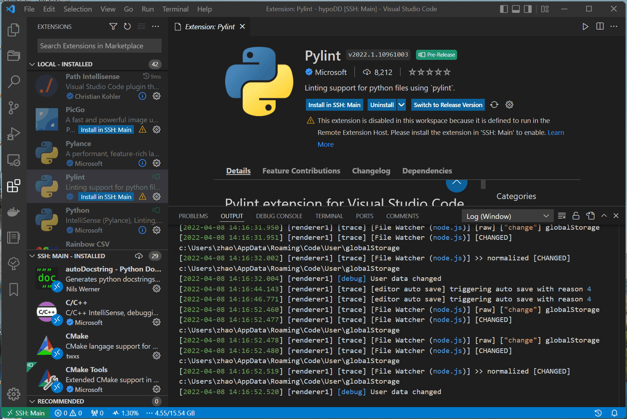Toggle output scroll lock
This screenshot has width=627, height=419.
[576, 216]
